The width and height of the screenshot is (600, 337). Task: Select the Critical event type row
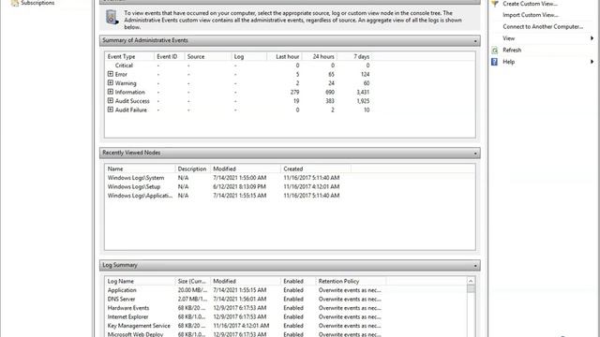tap(124, 66)
